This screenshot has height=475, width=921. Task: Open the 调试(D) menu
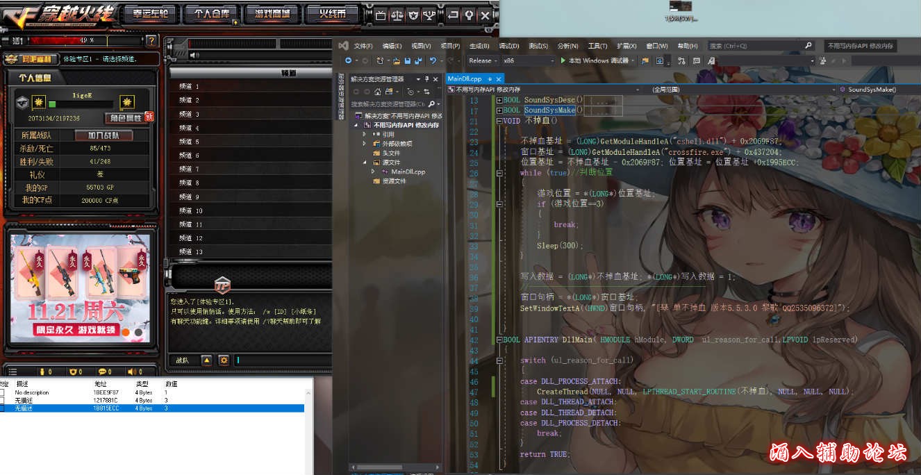pyautogui.click(x=508, y=46)
